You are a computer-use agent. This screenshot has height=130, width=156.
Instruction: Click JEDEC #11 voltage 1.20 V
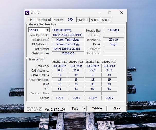(x=60, y=98)
